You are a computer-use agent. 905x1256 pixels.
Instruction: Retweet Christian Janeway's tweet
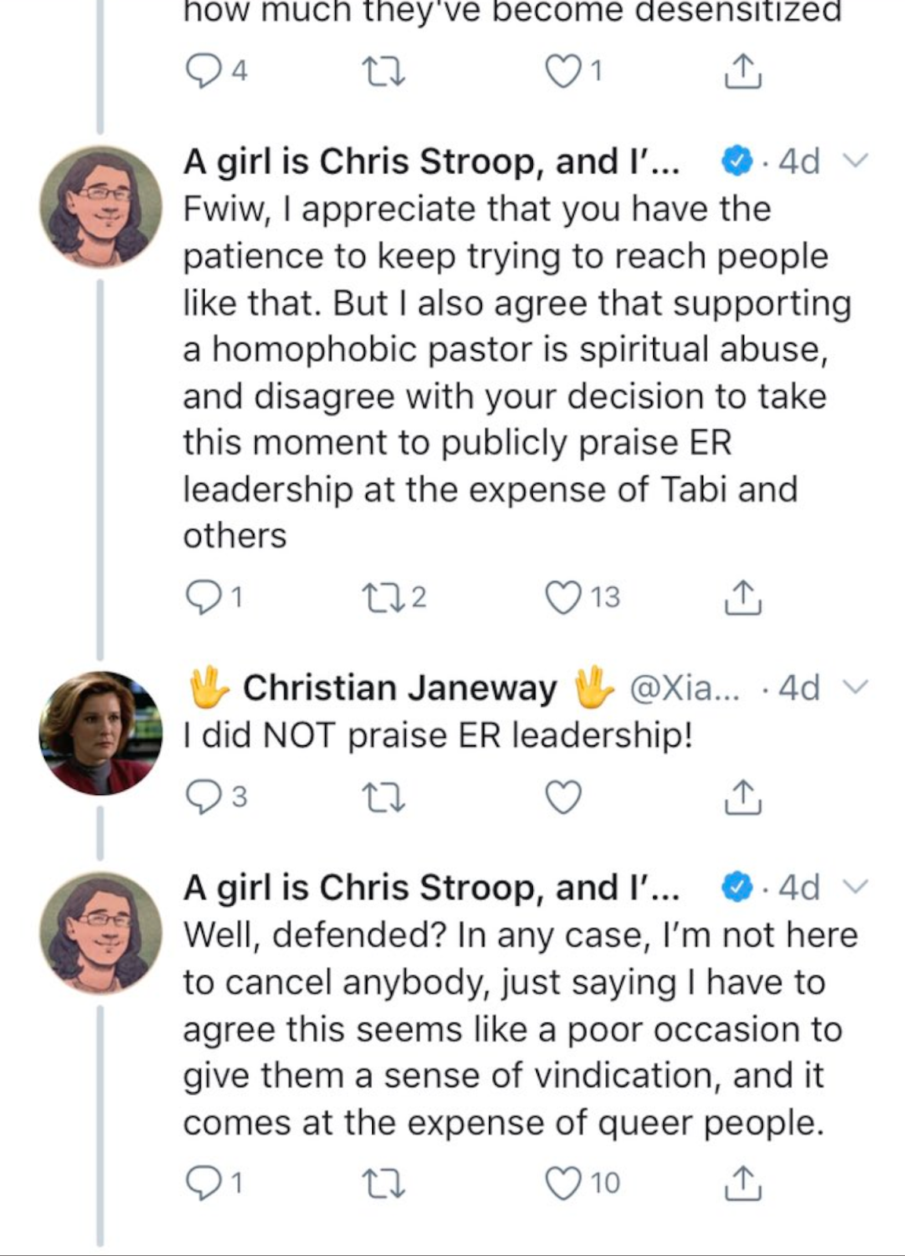(382, 797)
